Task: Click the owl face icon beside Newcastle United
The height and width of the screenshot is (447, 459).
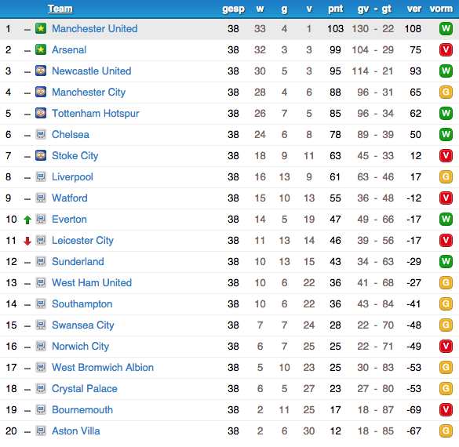Action: click(x=41, y=71)
